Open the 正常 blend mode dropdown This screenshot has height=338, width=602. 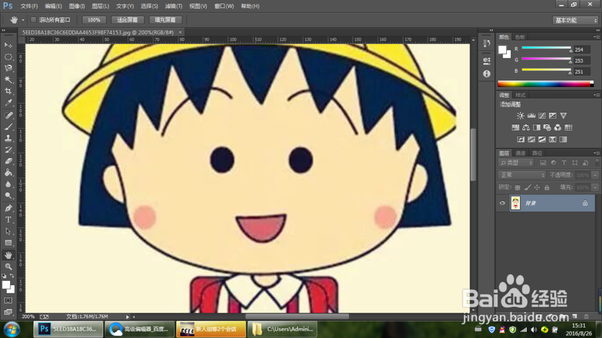point(521,175)
